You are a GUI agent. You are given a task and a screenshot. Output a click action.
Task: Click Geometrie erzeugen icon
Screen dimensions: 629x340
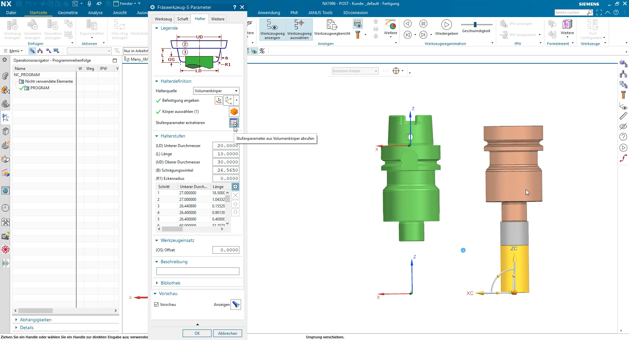point(32,29)
